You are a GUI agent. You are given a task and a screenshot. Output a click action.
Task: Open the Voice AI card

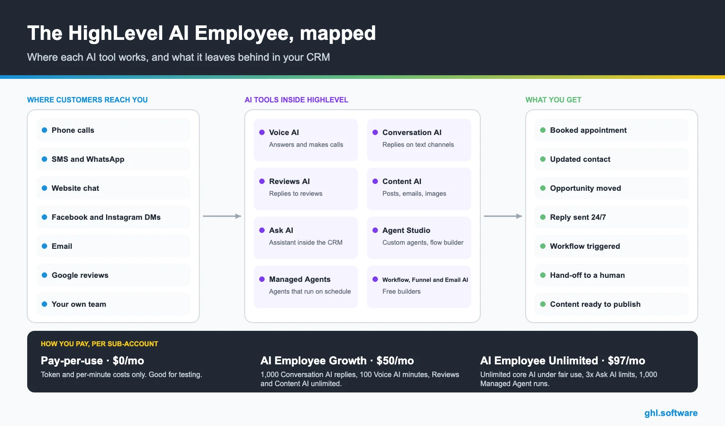point(306,140)
